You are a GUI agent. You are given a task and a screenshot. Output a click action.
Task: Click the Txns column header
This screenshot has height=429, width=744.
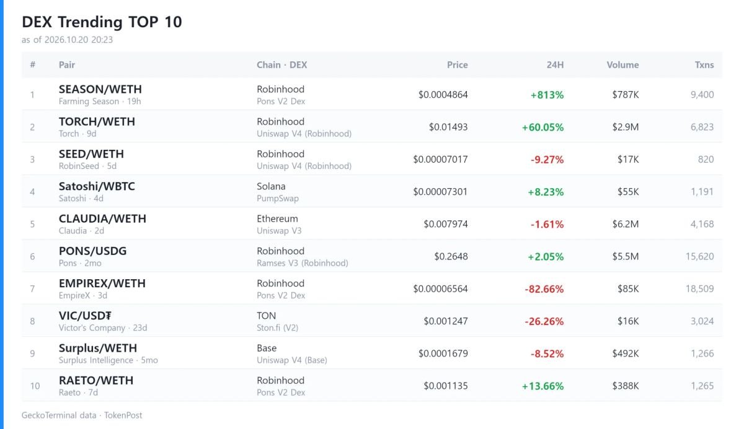pos(704,64)
